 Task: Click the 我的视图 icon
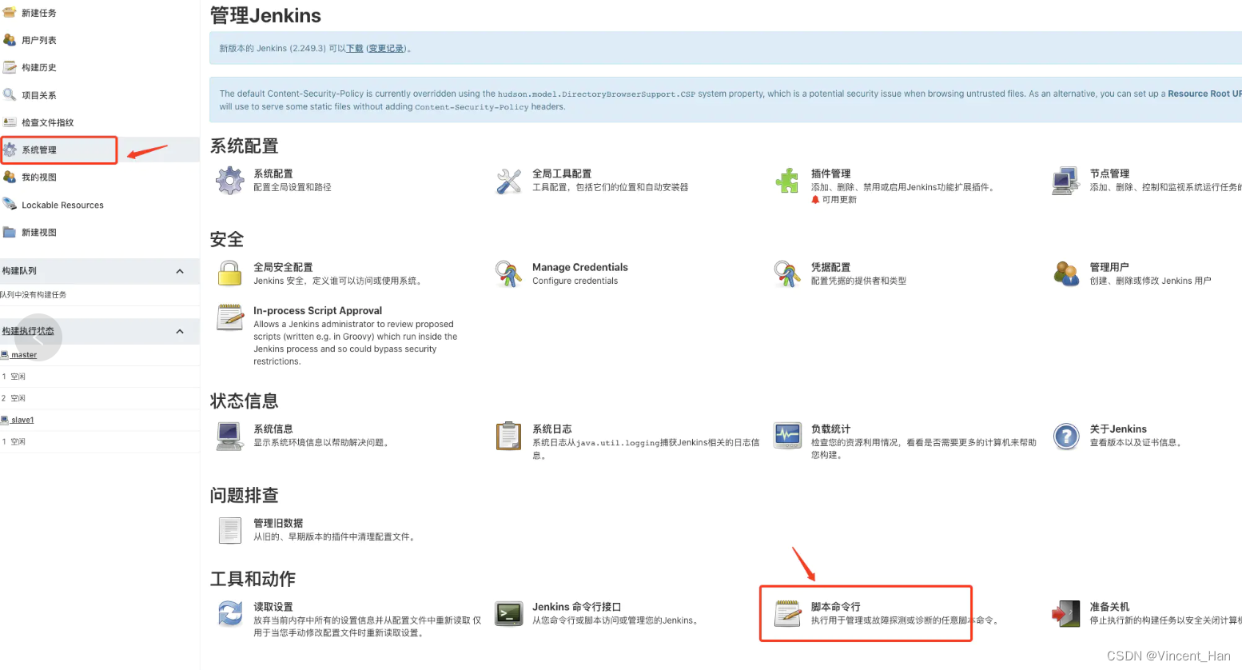tap(10, 177)
